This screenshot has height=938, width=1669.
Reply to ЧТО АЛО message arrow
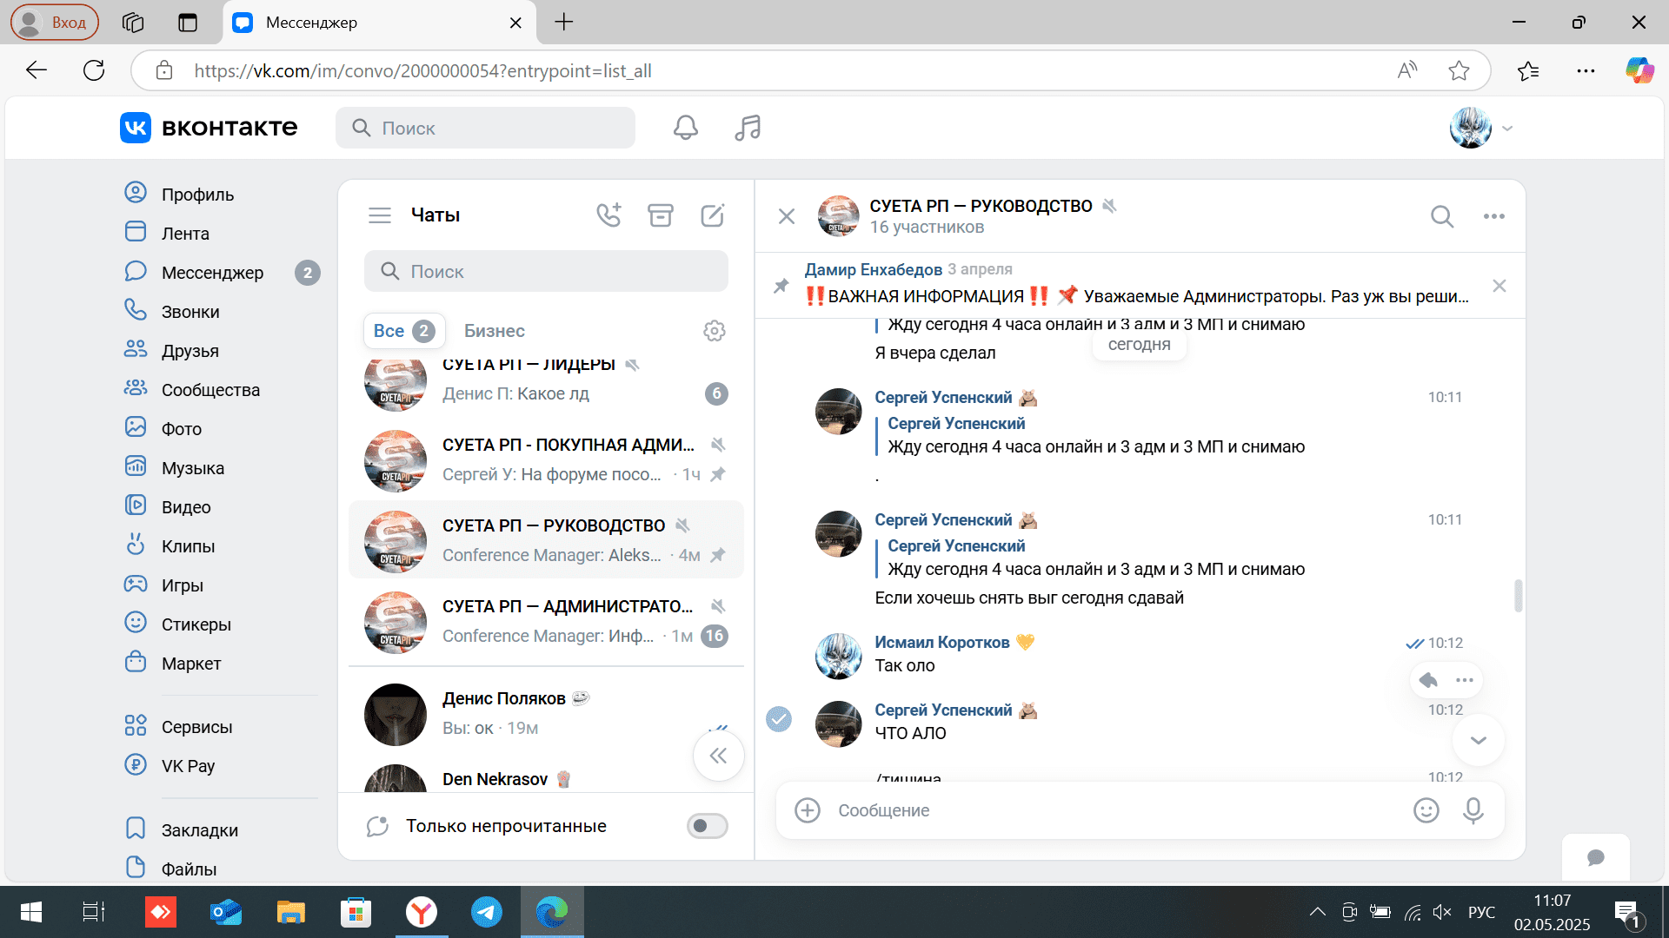(1428, 680)
